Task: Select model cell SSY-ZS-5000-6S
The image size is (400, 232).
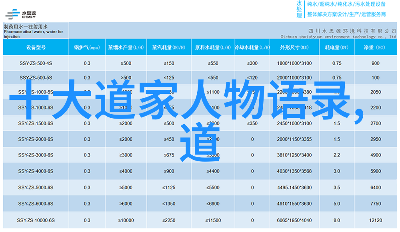Action: (36, 187)
